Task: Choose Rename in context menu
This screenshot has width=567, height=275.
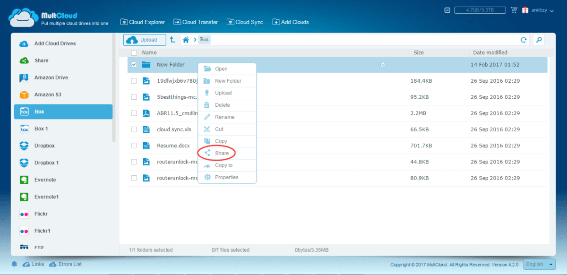Action: (227, 117)
